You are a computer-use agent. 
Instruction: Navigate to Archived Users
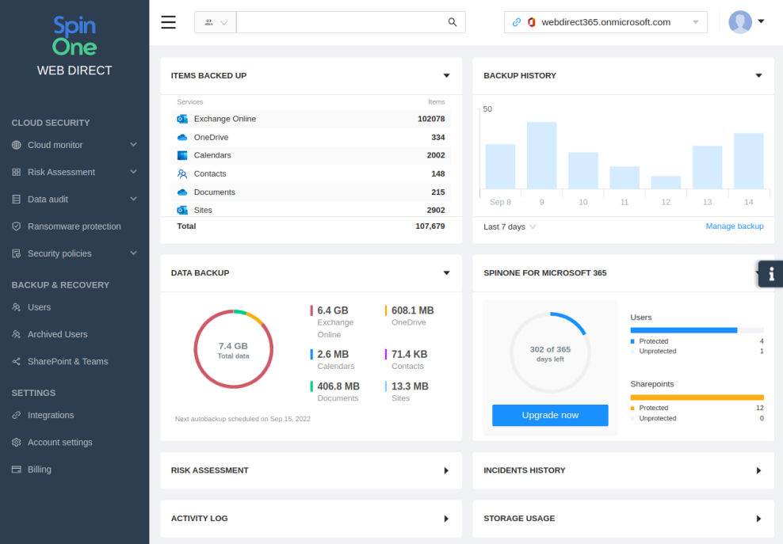click(57, 334)
